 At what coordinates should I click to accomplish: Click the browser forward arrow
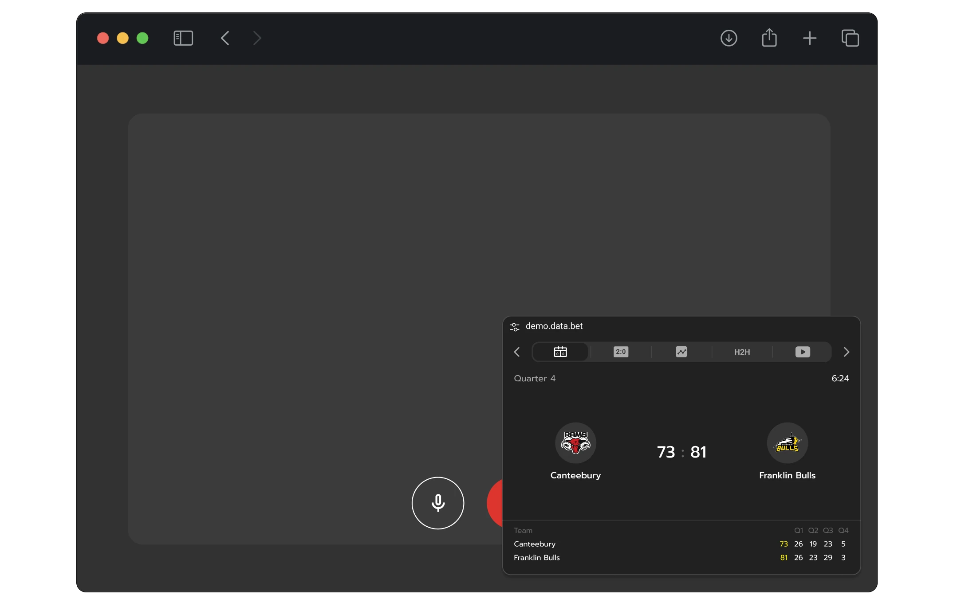[257, 38]
